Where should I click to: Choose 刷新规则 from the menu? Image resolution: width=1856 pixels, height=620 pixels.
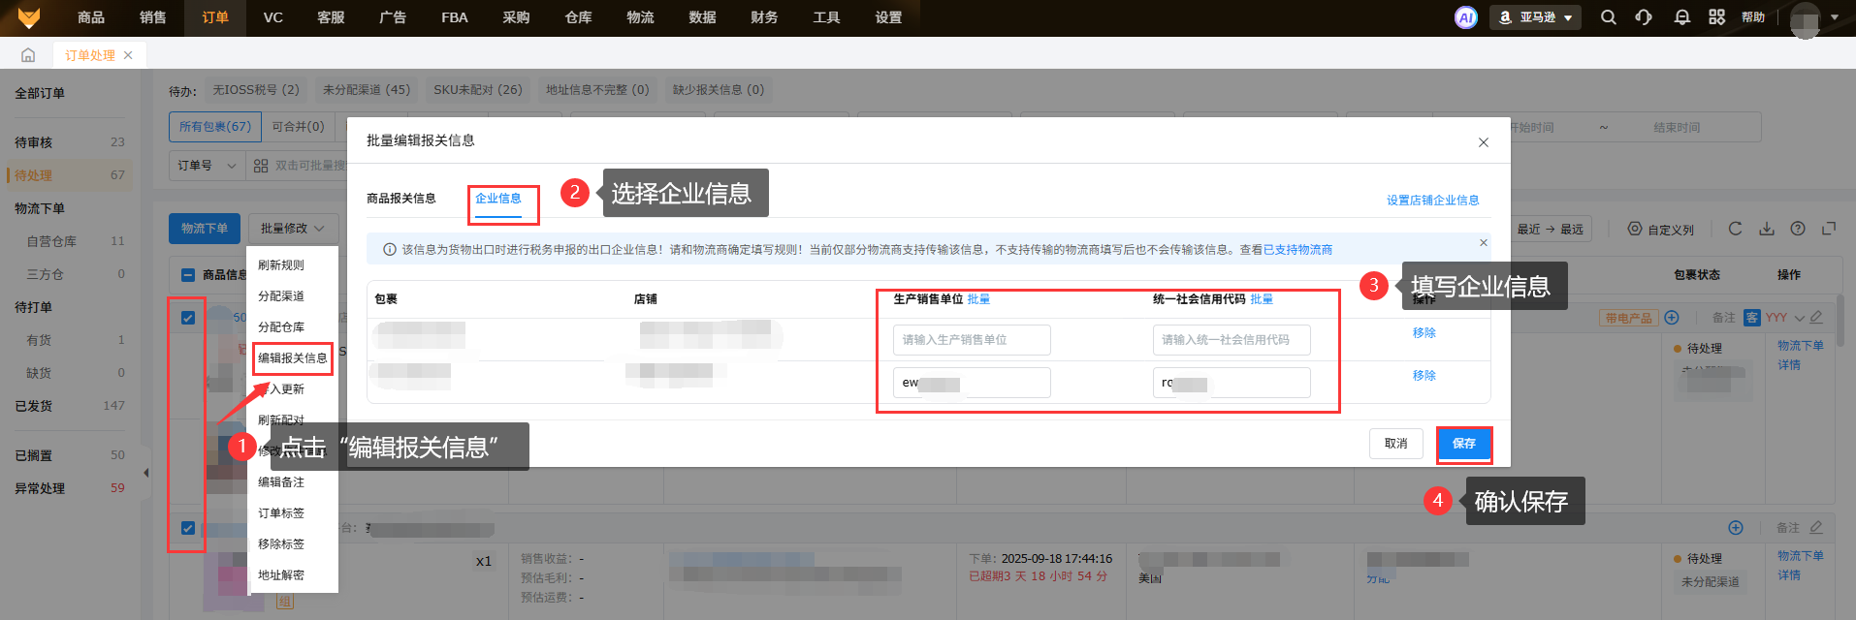point(281,265)
